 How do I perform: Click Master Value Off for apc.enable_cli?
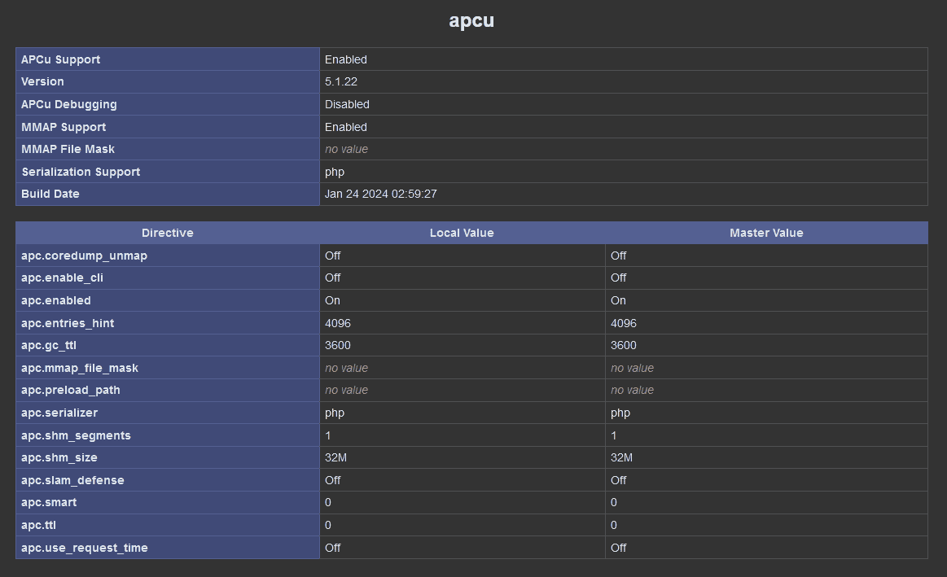pos(618,278)
